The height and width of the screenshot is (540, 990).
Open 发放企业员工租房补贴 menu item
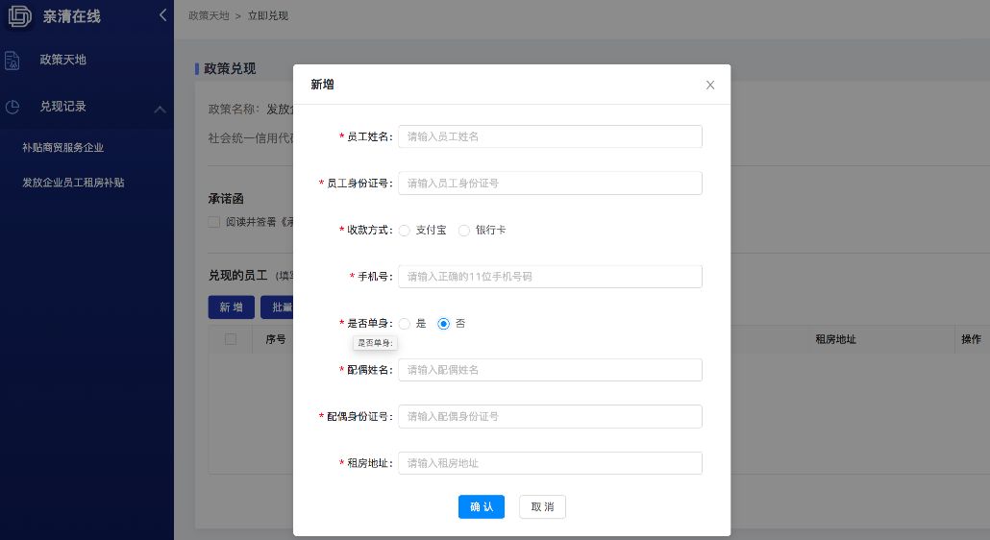tap(73, 183)
